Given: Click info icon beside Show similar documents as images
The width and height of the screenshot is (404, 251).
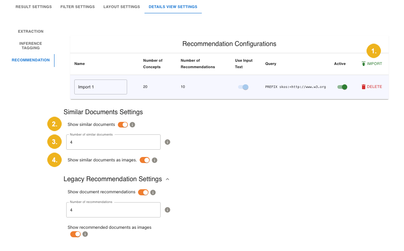Looking at the screenshot, I should pyautogui.click(x=154, y=160).
